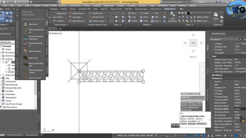Select the BasicCurbAndGutter subassembly
This screenshot has height=138, width=246.
coord(33,64)
